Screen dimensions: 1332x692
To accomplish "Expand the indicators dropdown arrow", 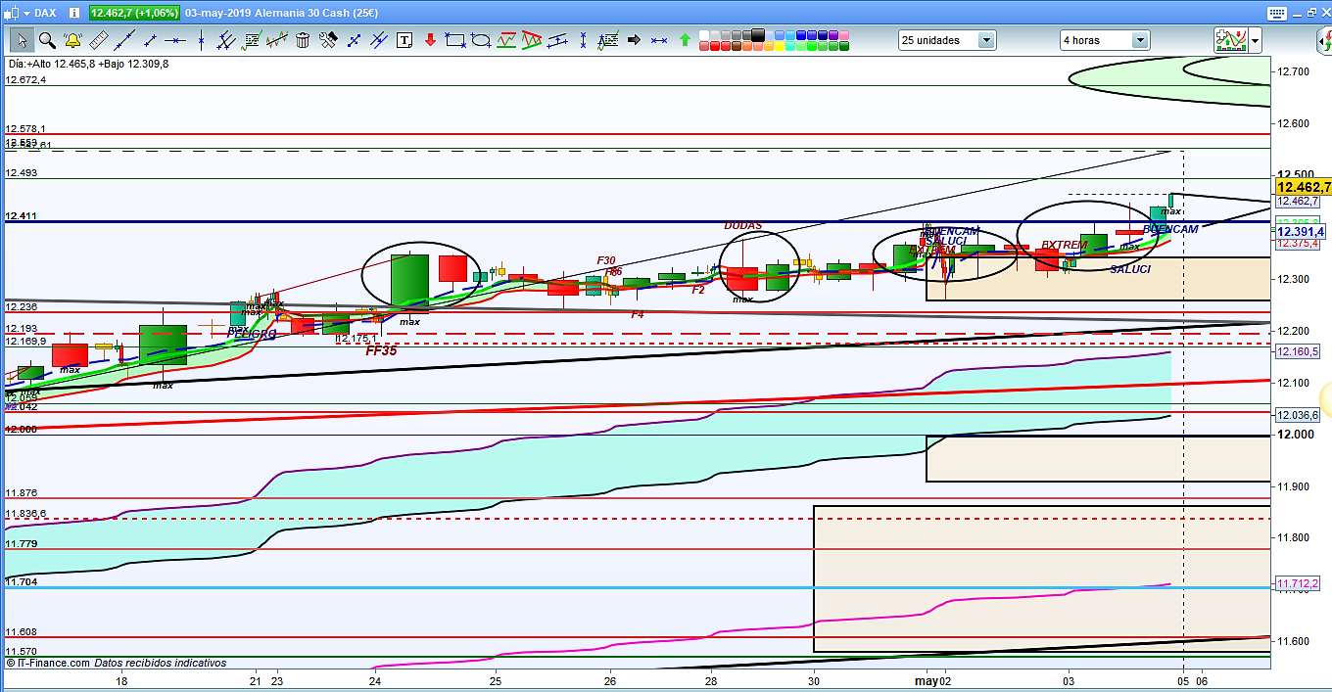I will click(x=1255, y=40).
